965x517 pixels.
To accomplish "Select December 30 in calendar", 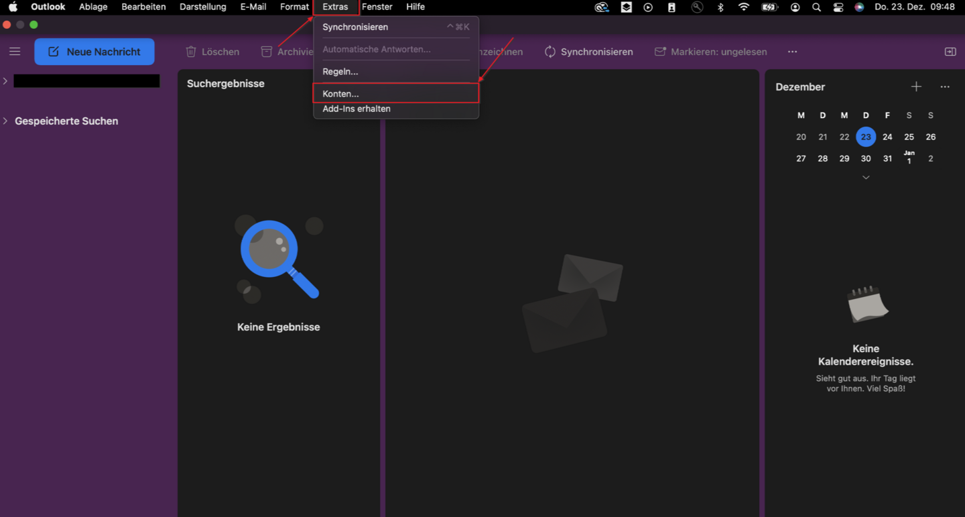I will tap(866, 158).
